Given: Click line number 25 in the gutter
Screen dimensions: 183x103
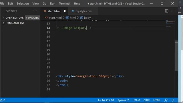Looking at the screenshot, I should (48, 76).
